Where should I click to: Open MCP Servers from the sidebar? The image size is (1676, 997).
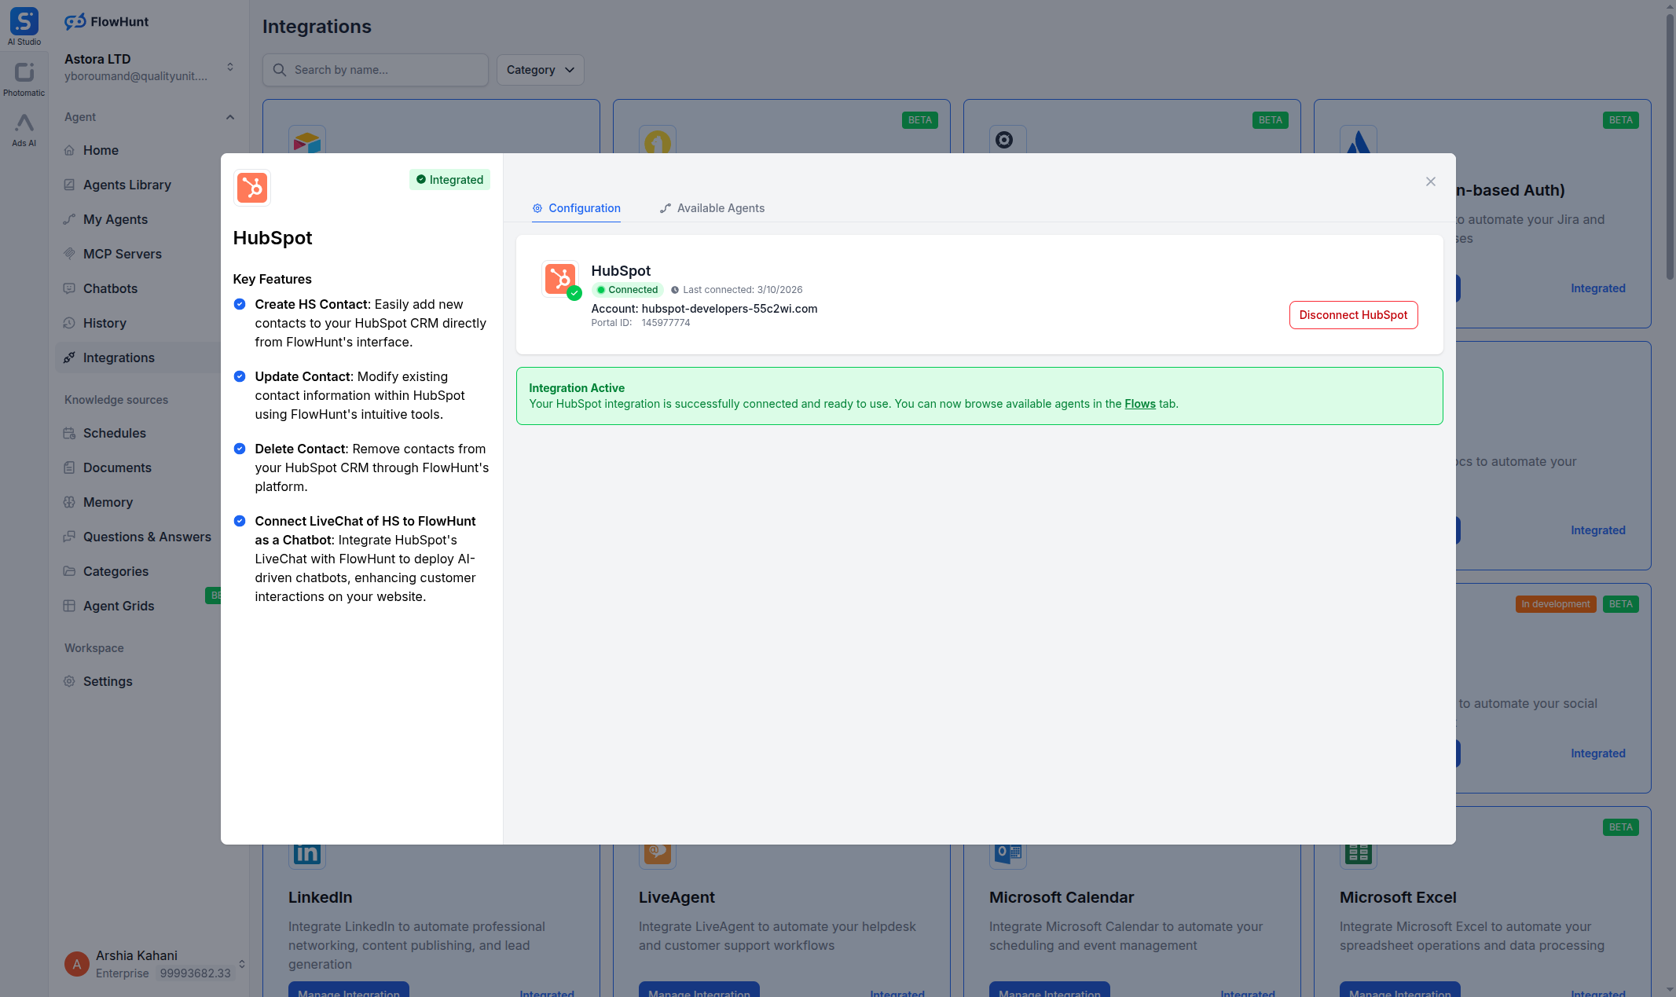pos(122,254)
